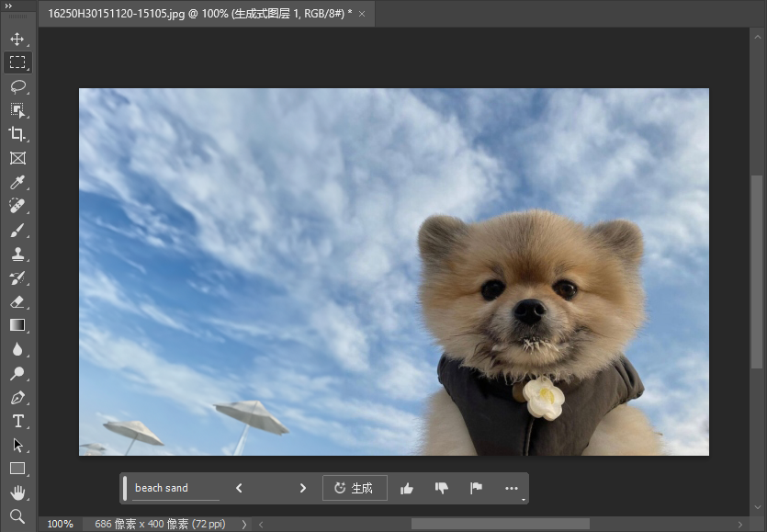767x532 pixels.
Task: Grab the contextual task bar handle
Action: (x=125, y=488)
